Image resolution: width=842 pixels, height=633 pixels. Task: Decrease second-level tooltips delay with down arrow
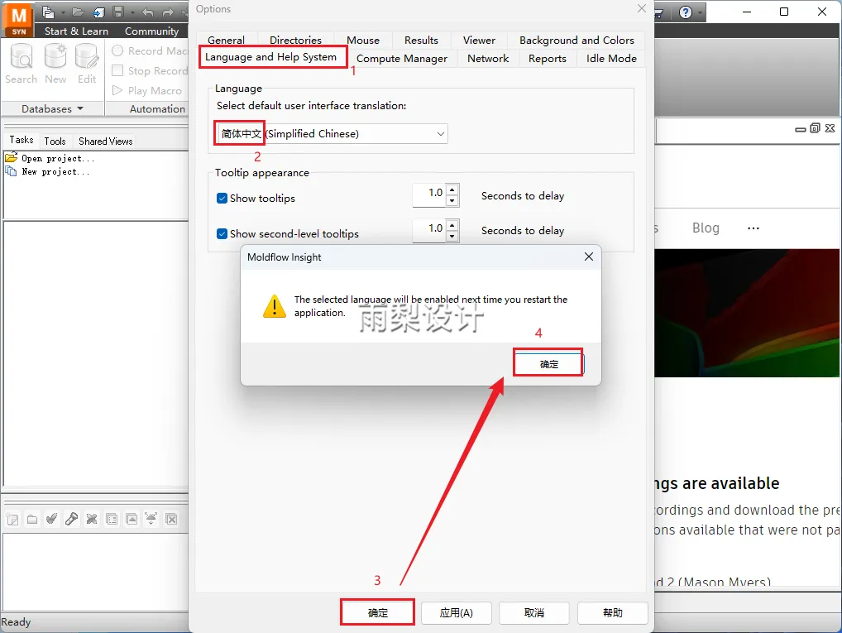pyautogui.click(x=452, y=236)
